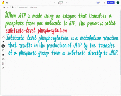
Task: Click the blue word "ADP"
Action: 113,52
